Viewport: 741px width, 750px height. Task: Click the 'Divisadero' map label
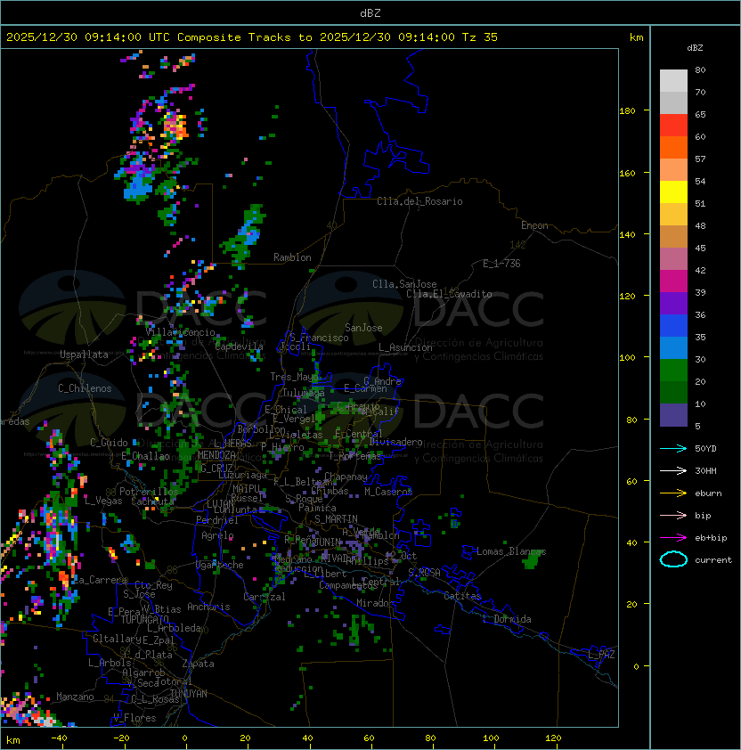click(395, 442)
